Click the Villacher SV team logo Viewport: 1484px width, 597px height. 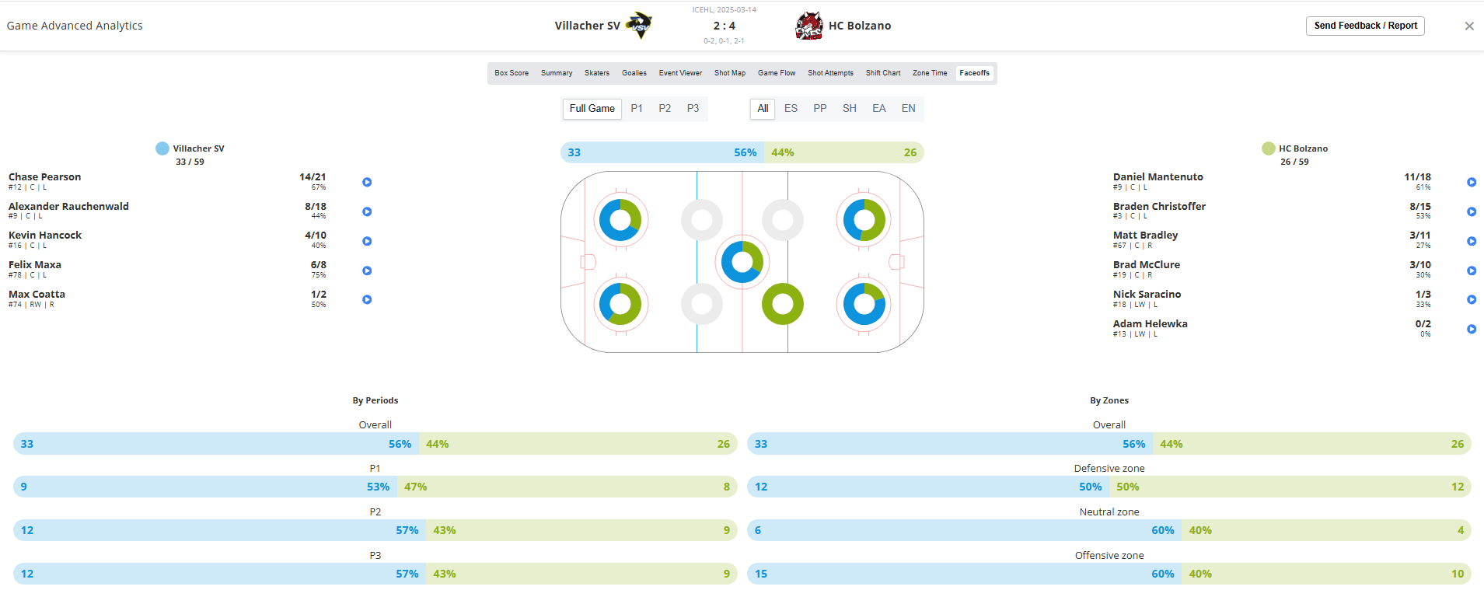[639, 26]
